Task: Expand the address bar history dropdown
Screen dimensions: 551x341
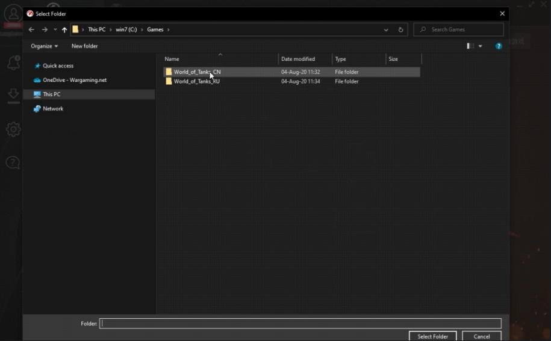Action: 386,29
